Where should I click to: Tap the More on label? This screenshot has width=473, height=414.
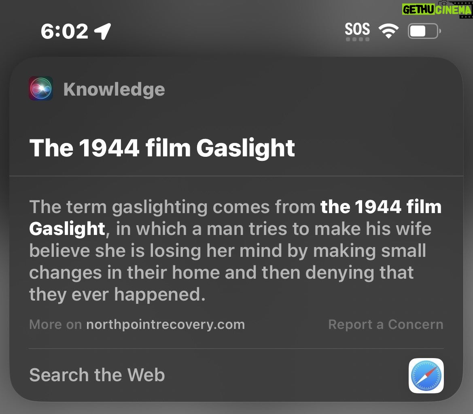tap(55, 324)
